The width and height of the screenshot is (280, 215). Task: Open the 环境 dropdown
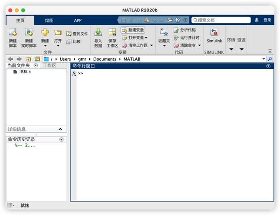231,44
